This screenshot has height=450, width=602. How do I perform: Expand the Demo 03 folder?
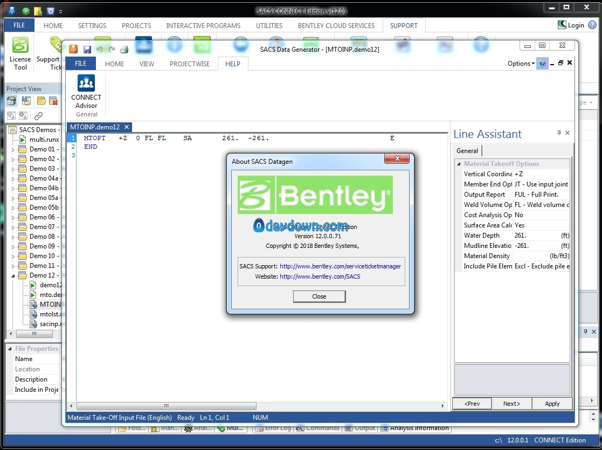tap(13, 169)
